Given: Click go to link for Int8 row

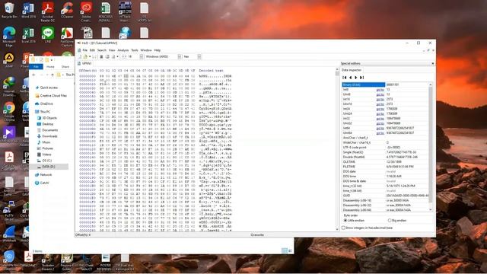Looking at the screenshot, I should click(x=380, y=90).
